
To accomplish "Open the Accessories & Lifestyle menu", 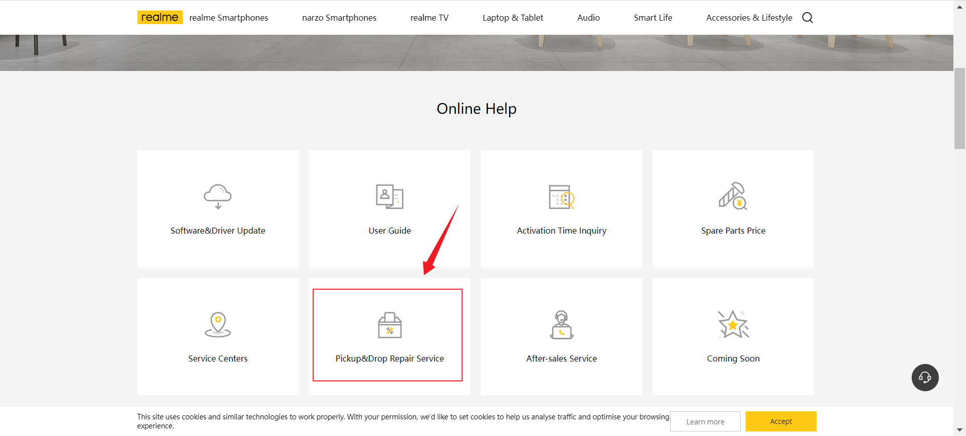I will pyautogui.click(x=749, y=18).
